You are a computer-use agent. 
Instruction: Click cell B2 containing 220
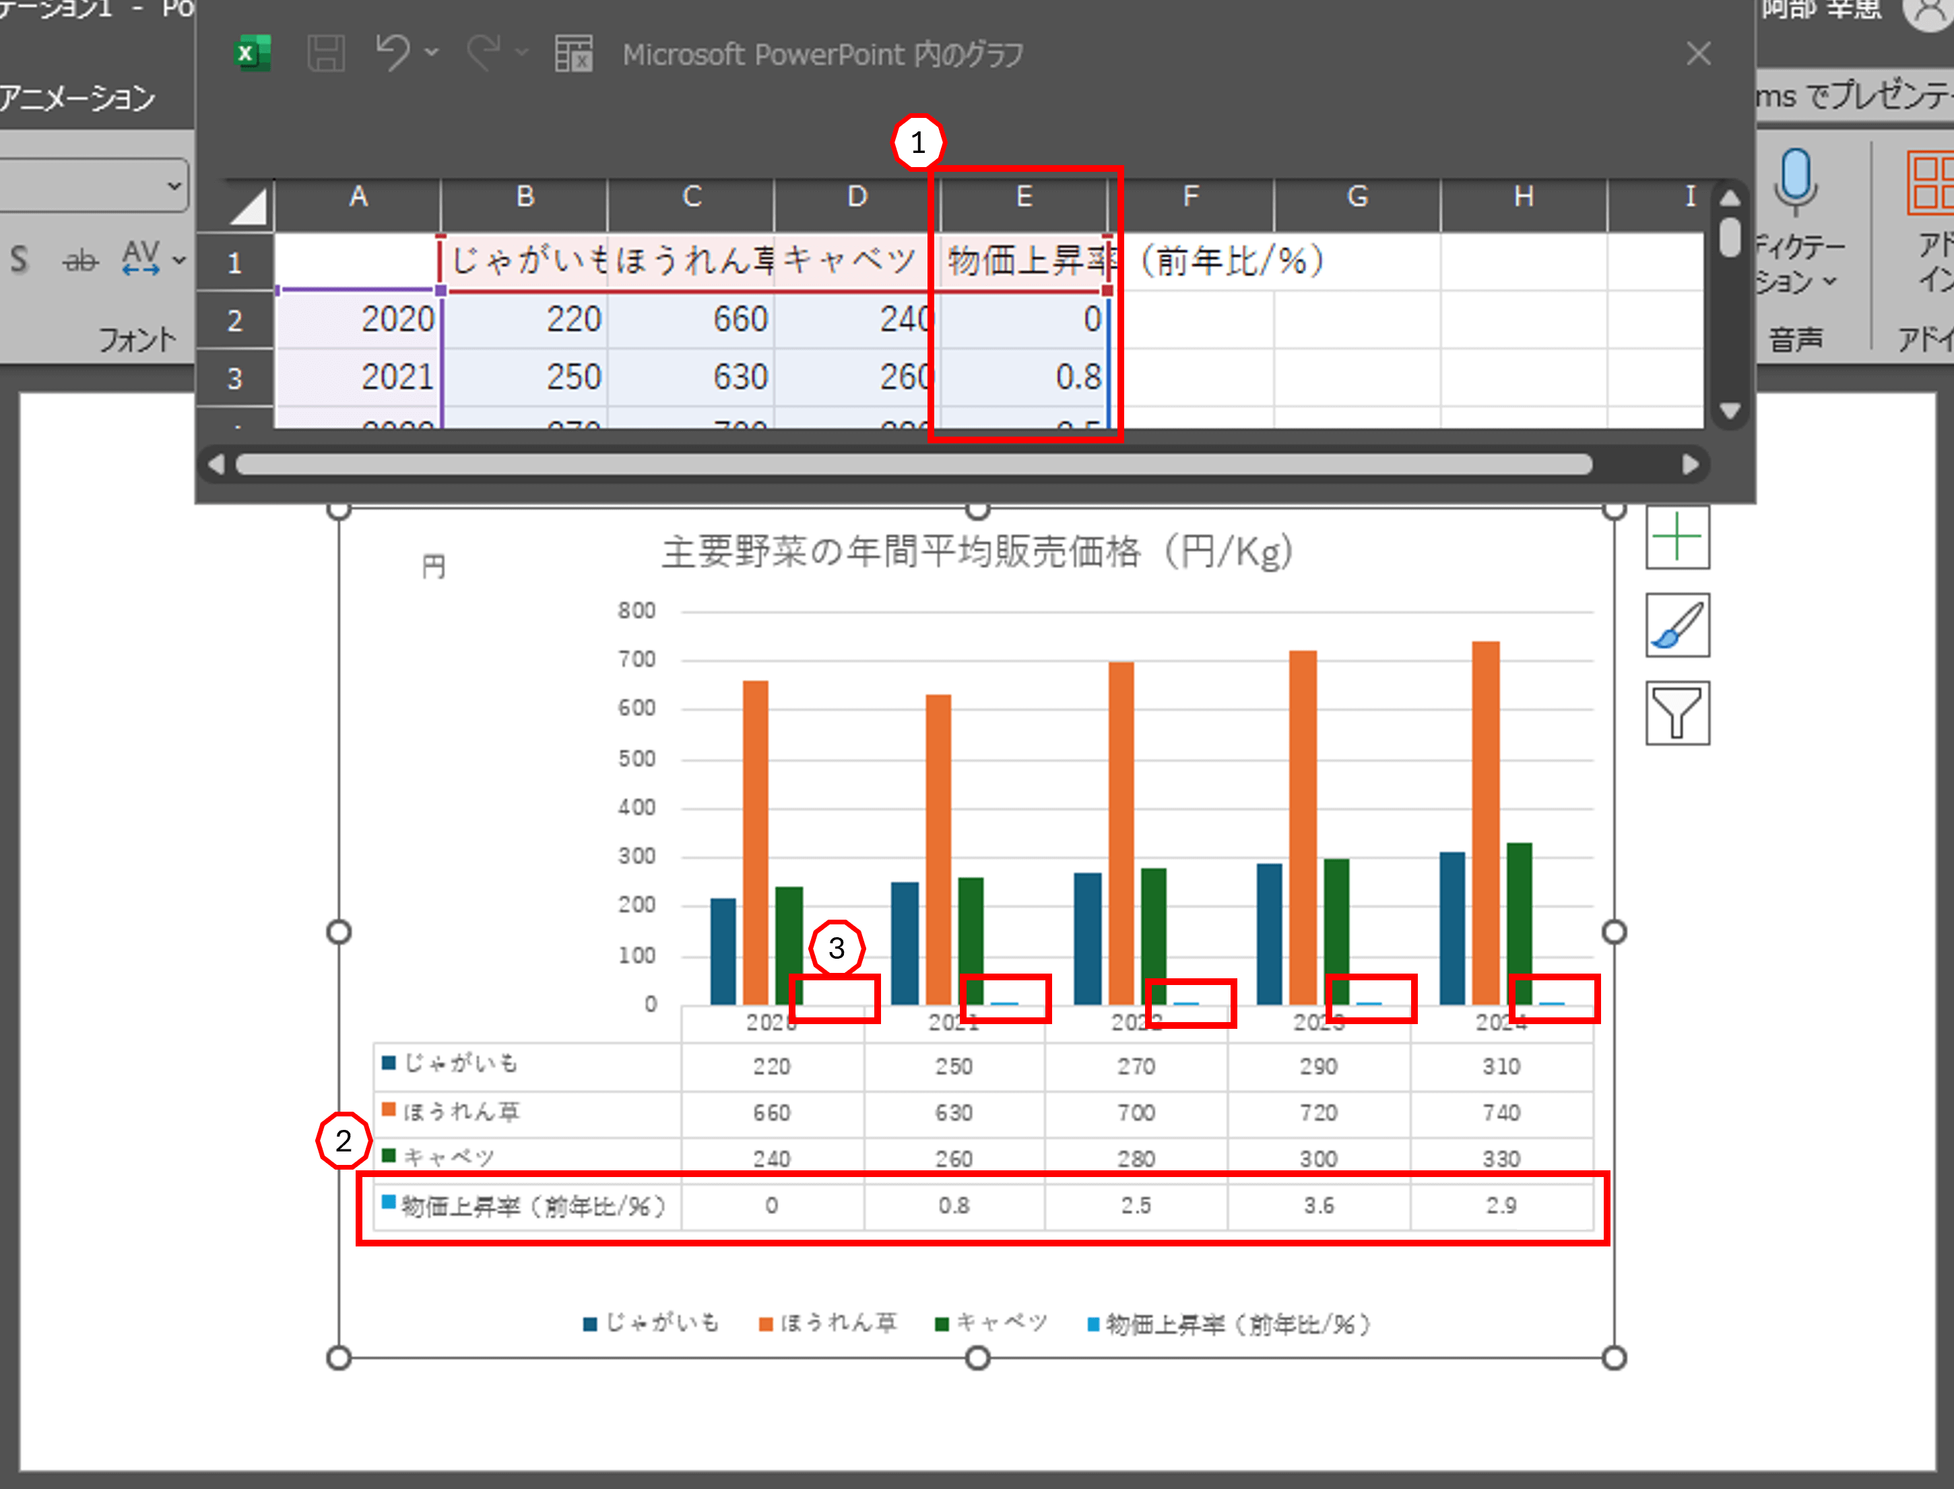click(525, 320)
